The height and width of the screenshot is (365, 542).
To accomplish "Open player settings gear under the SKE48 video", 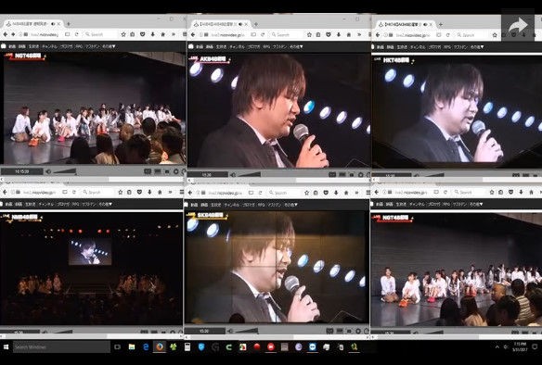I will click(x=358, y=331).
